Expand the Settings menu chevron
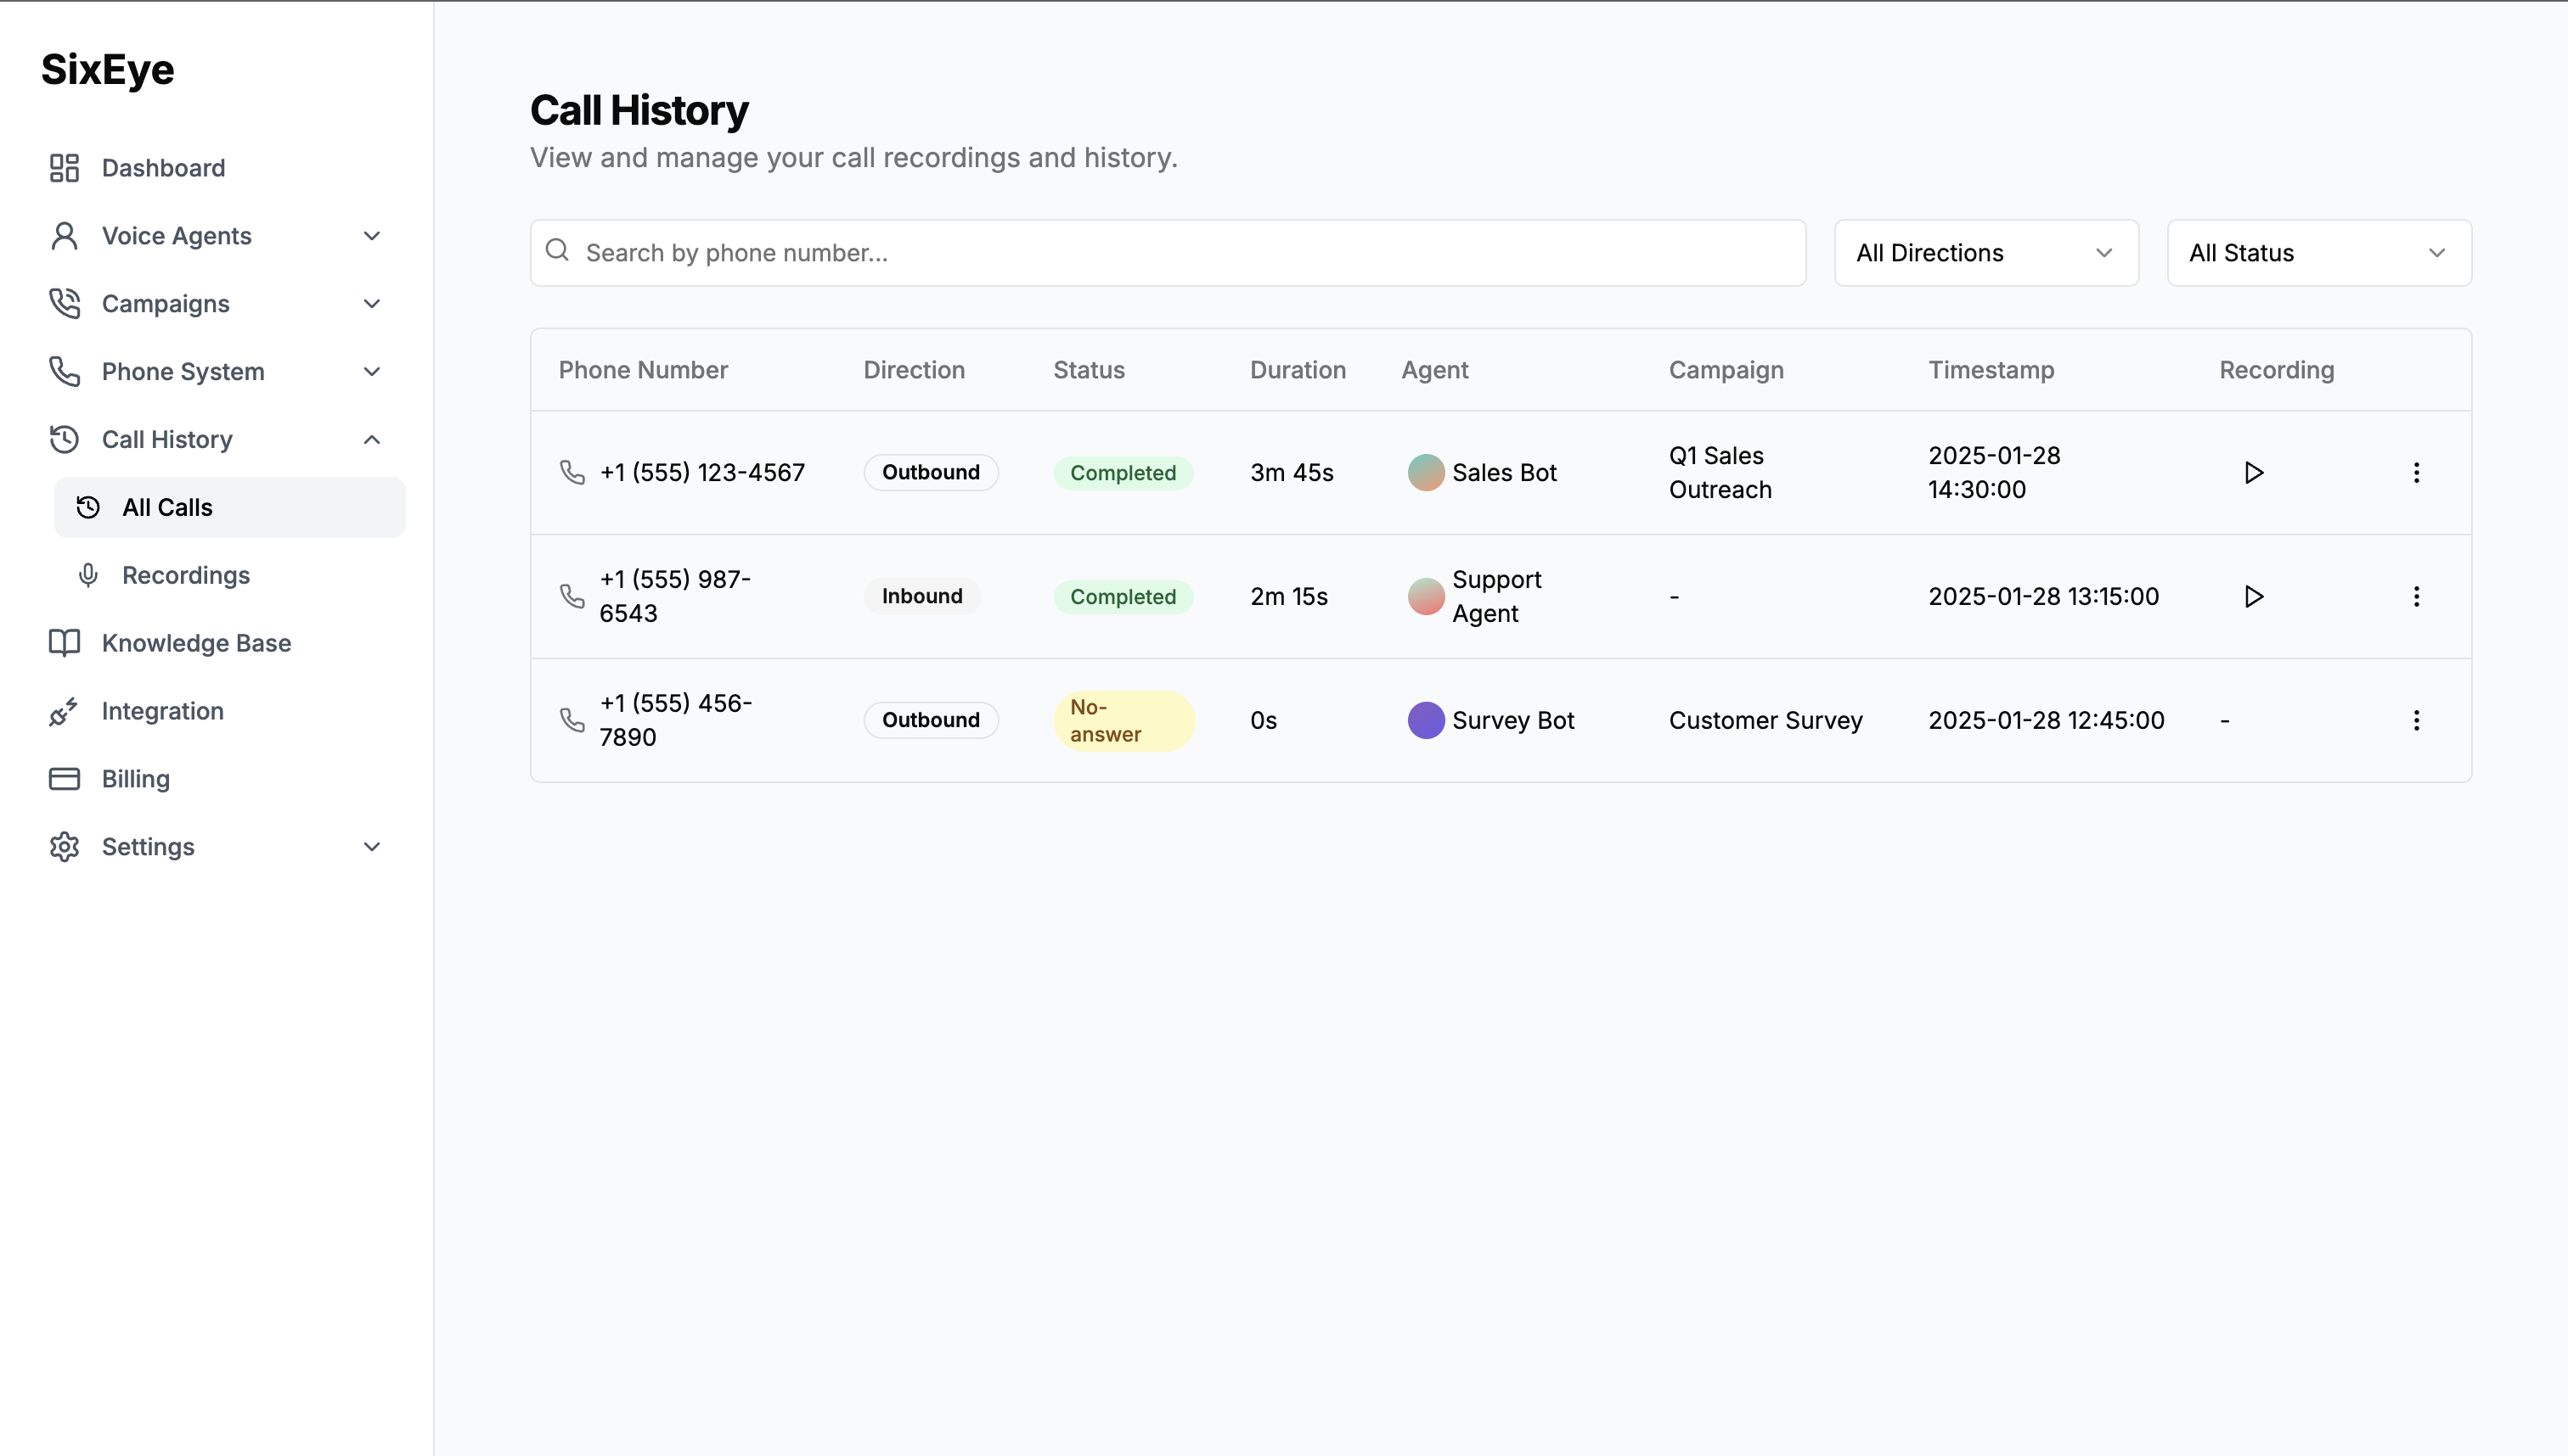Image resolution: width=2568 pixels, height=1456 pixels. point(371,847)
